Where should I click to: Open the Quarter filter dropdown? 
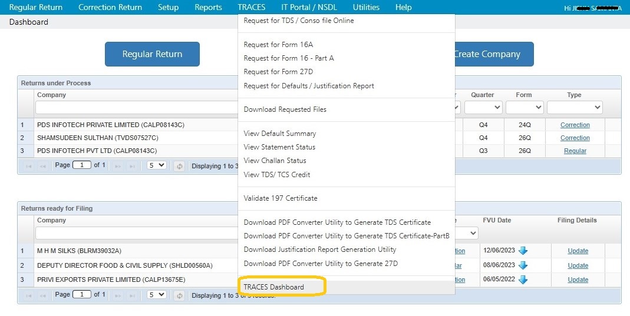(x=483, y=108)
